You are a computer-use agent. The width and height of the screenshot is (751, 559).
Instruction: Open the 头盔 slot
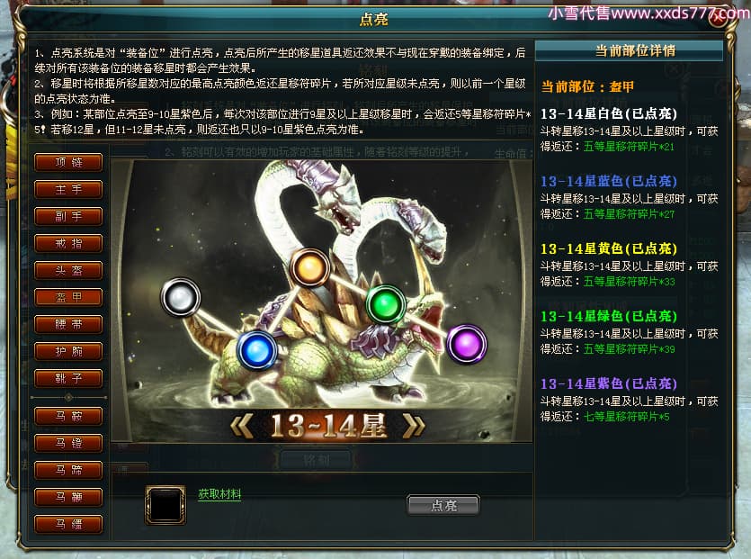[68, 270]
